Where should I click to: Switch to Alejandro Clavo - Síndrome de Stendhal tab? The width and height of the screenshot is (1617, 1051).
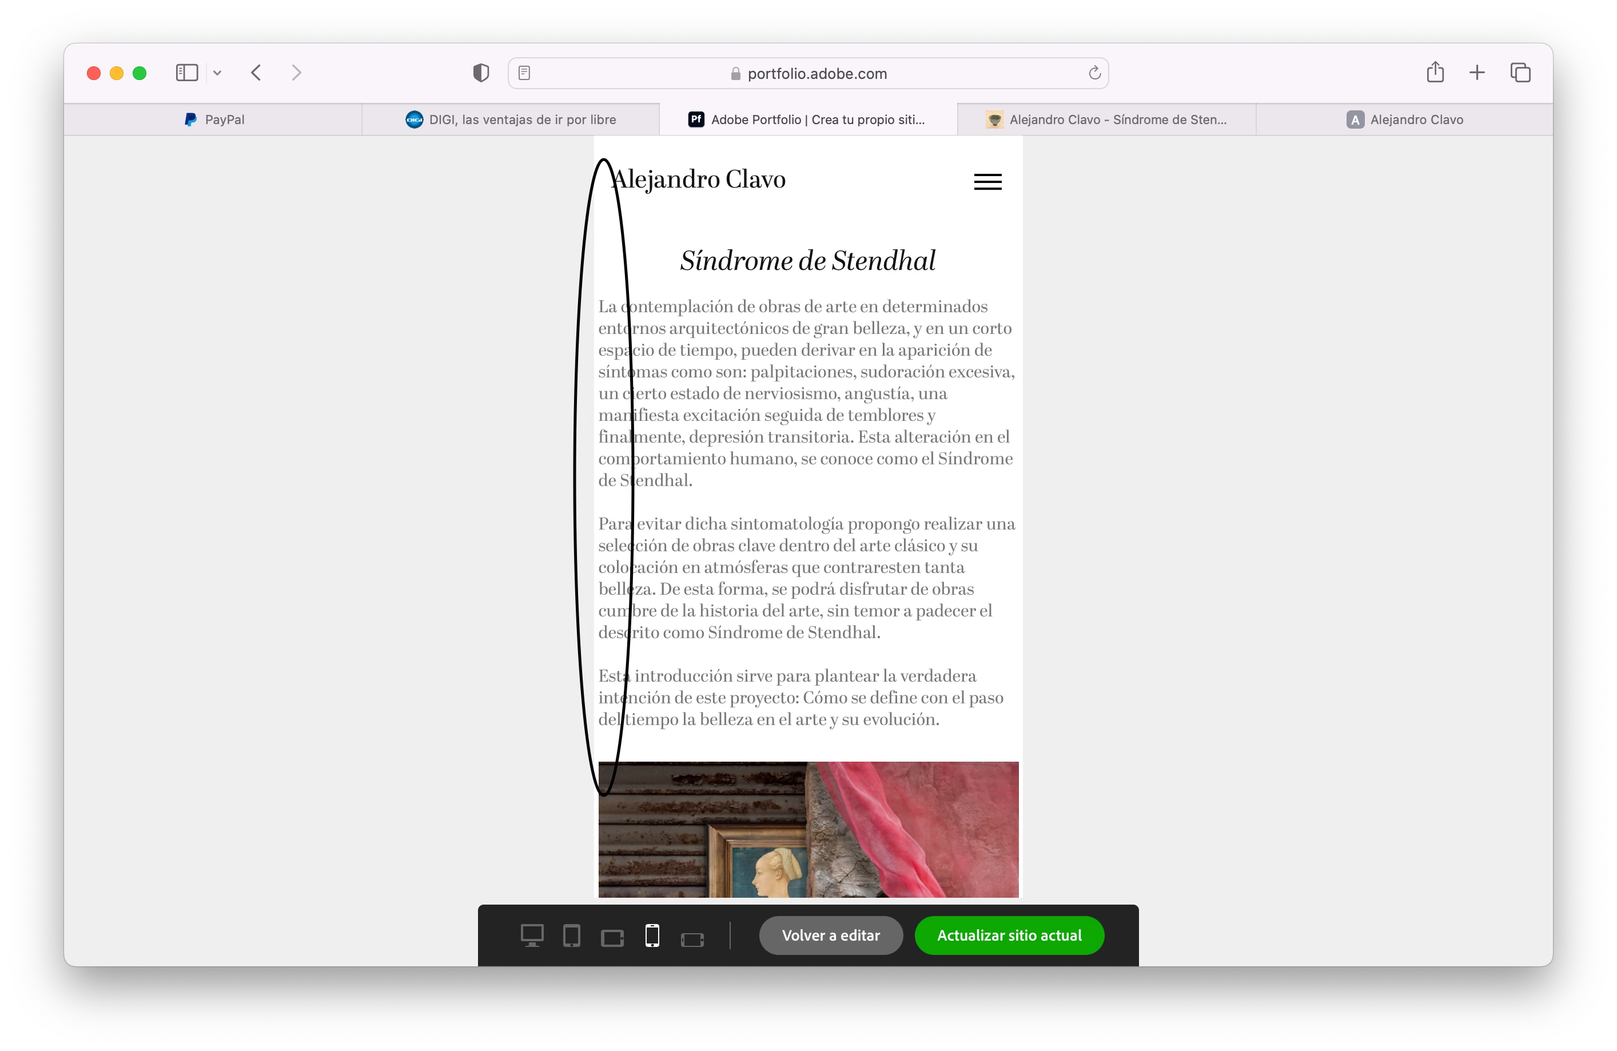click(1107, 120)
